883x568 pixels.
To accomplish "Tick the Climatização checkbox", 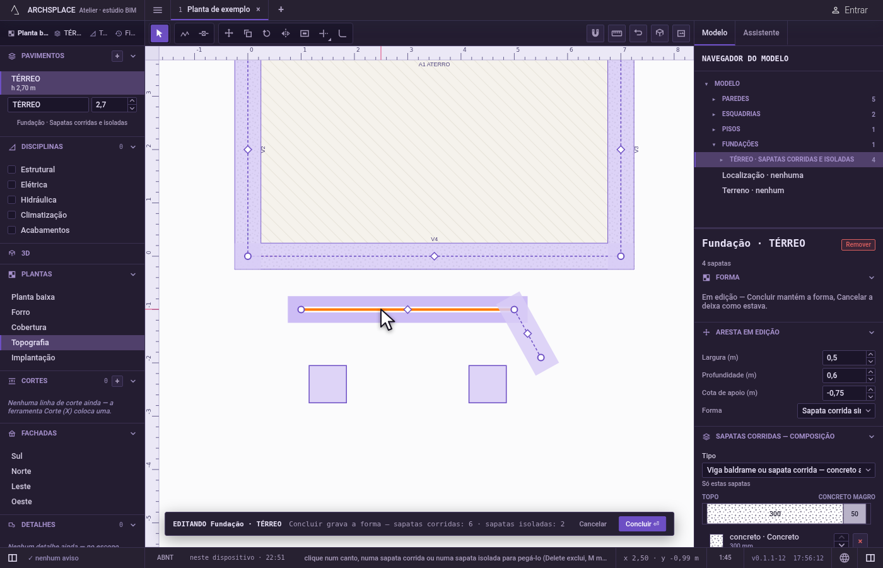I will tap(11, 215).
